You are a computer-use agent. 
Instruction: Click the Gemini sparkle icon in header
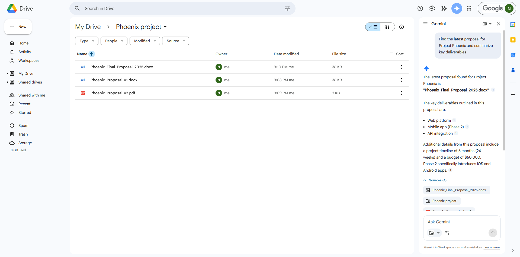point(457,8)
